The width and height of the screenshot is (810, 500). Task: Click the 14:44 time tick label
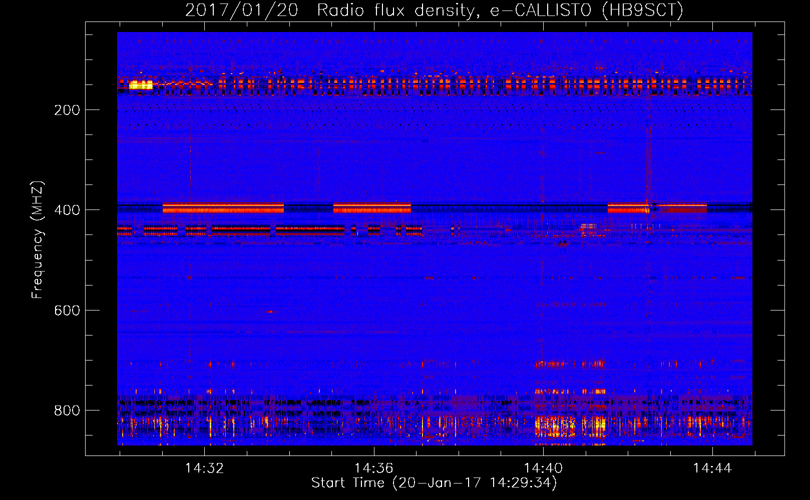(712, 468)
